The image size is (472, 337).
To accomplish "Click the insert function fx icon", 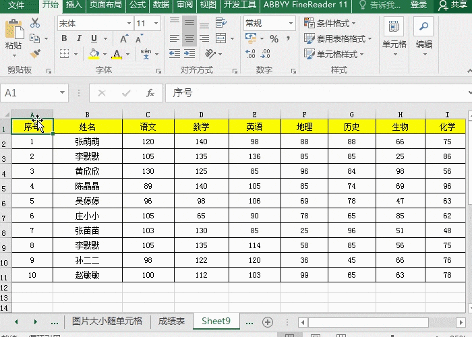I will [150, 93].
